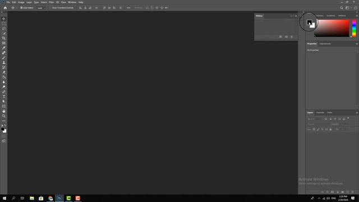Toggle adjustment layer filter in Layers panel
This screenshot has width=359, height=202.
[330, 119]
